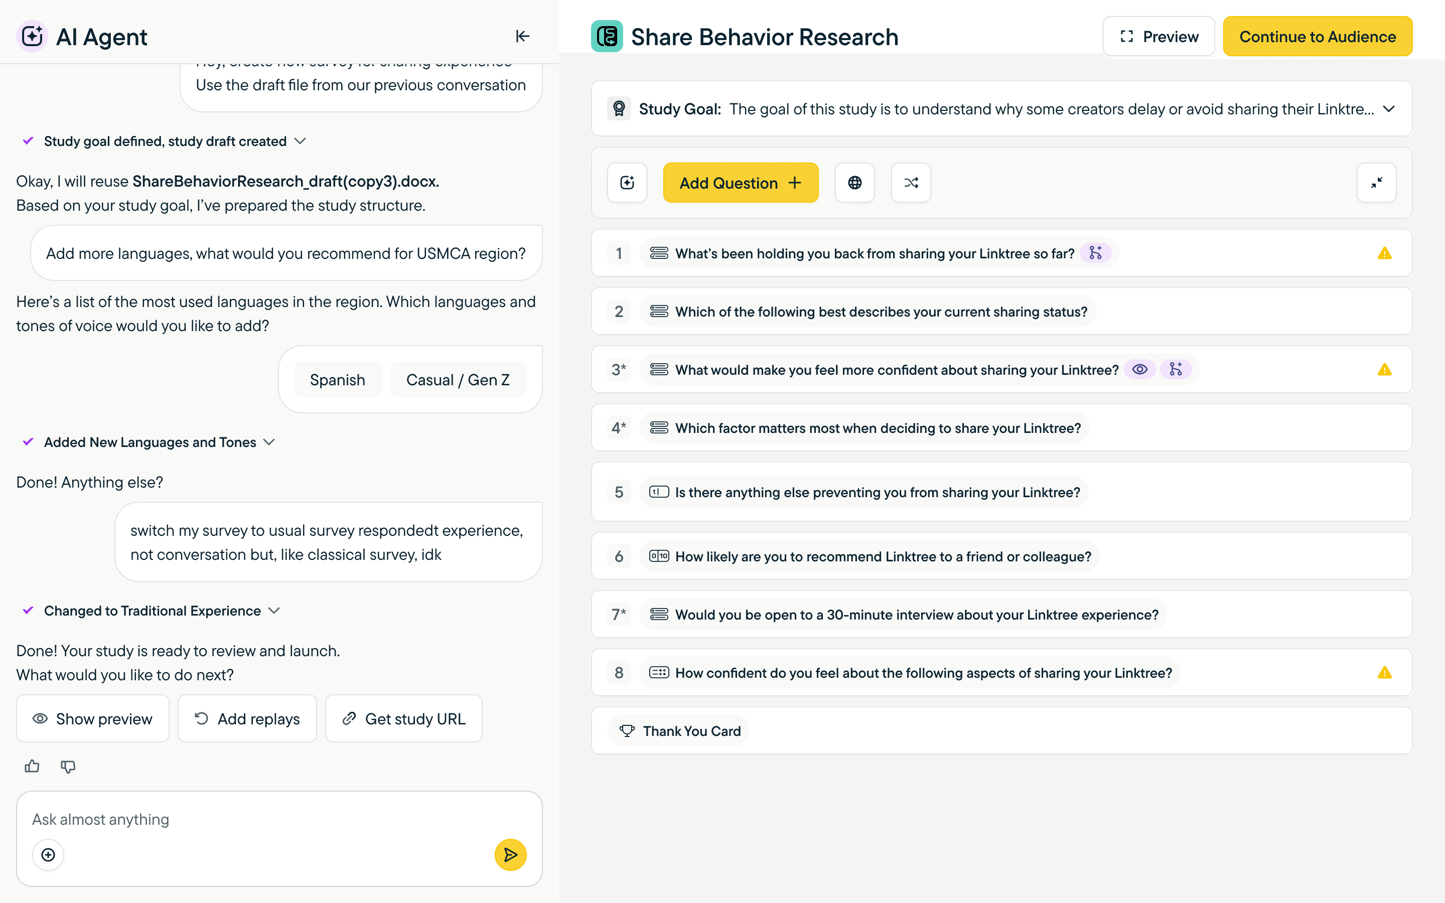Open the languages globe icon
The height and width of the screenshot is (903, 1445).
pos(854,183)
